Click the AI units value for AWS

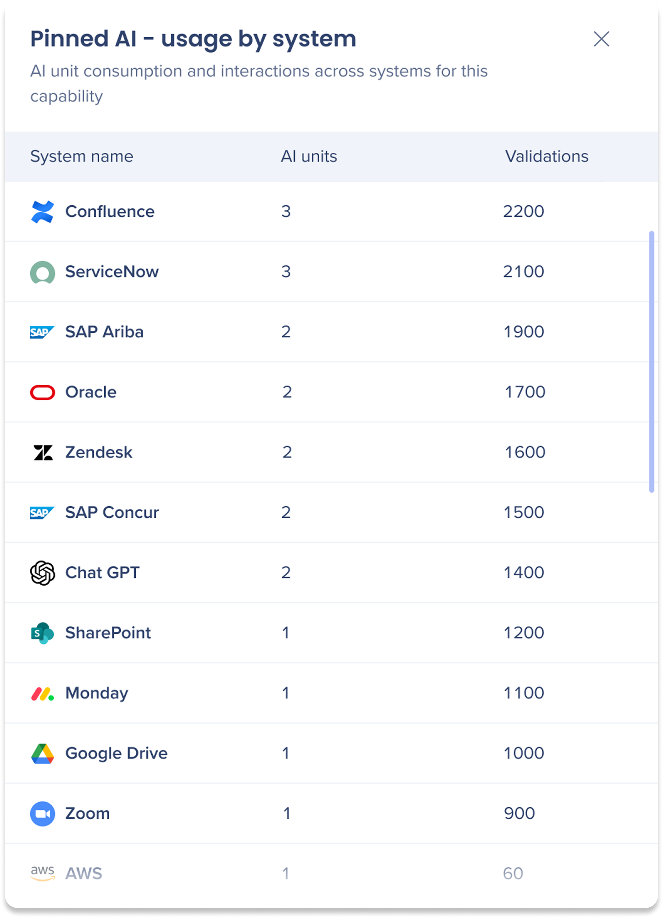(286, 873)
